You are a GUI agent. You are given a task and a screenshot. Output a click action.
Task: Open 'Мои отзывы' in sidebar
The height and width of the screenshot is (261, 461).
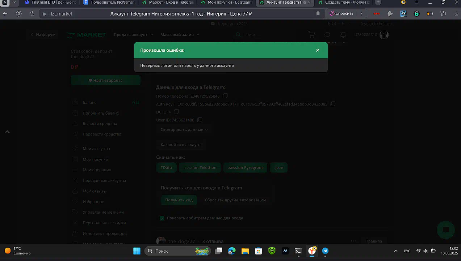point(95,191)
